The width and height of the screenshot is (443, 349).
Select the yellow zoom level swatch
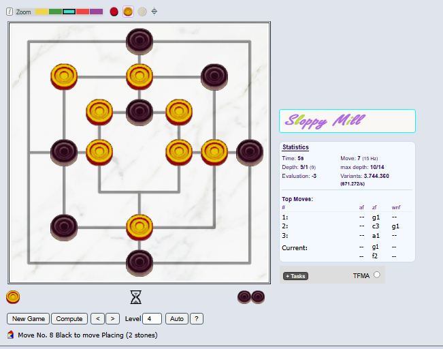[x=42, y=12]
